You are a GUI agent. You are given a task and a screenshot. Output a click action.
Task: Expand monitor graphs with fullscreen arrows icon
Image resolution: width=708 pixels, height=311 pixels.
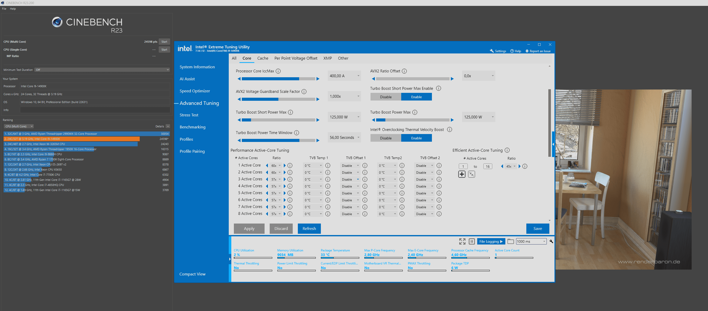[x=462, y=241]
